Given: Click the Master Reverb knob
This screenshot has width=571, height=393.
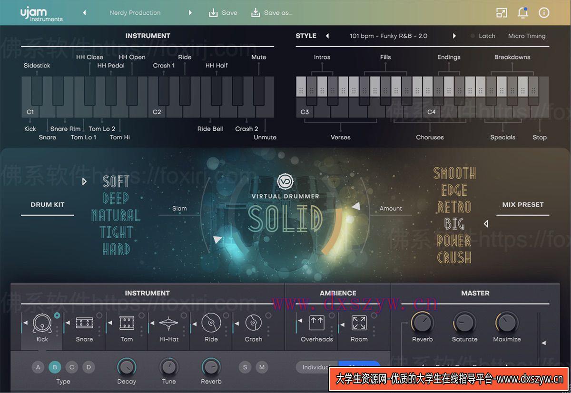Looking at the screenshot, I should pos(422,323).
